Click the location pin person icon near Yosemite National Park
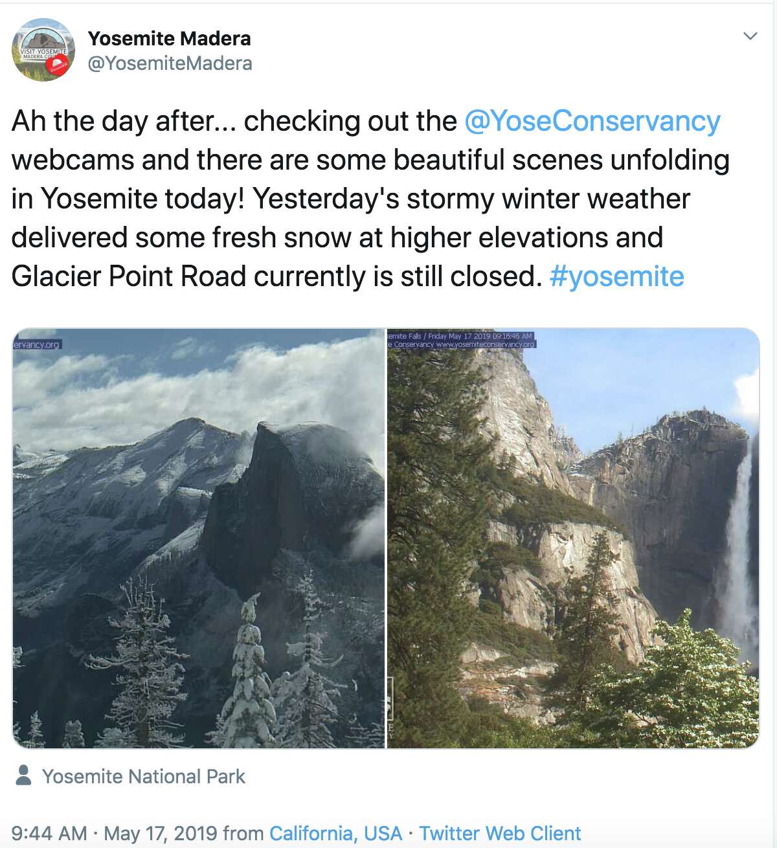The height and width of the screenshot is (848, 777). pos(24,775)
